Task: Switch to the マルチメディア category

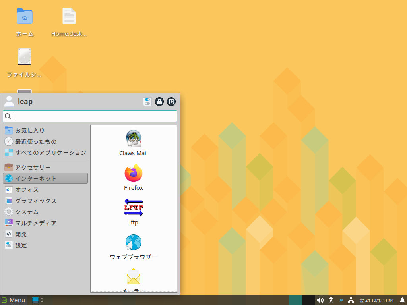Action: [36, 223]
